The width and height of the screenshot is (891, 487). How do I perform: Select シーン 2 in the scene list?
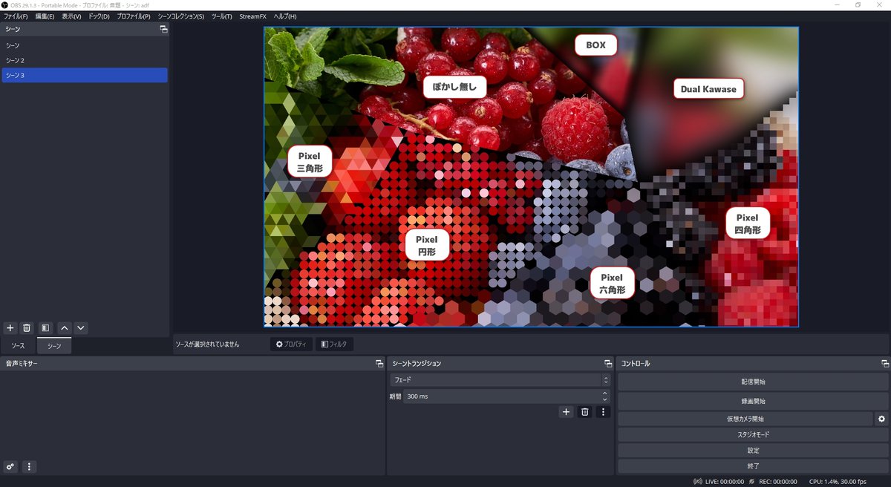85,60
